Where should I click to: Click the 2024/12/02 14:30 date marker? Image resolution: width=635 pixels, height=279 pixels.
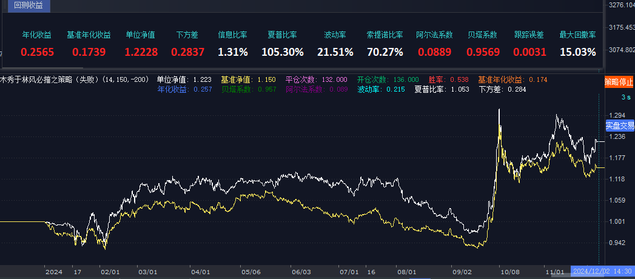602,271
